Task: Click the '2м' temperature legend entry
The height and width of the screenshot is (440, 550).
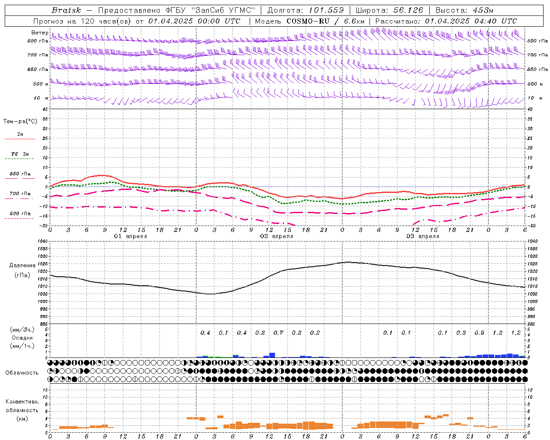Action: pos(20,134)
